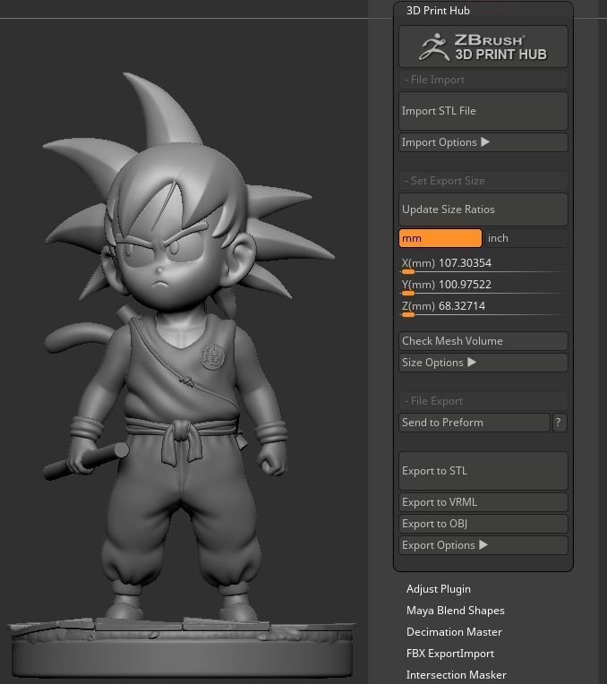Click the ZBrush 3D Print Hub logo banner
This screenshot has height=684, width=607.
(x=483, y=47)
